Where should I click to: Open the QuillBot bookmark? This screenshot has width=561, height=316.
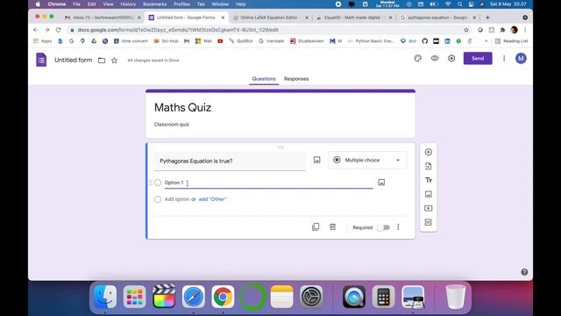pos(241,41)
